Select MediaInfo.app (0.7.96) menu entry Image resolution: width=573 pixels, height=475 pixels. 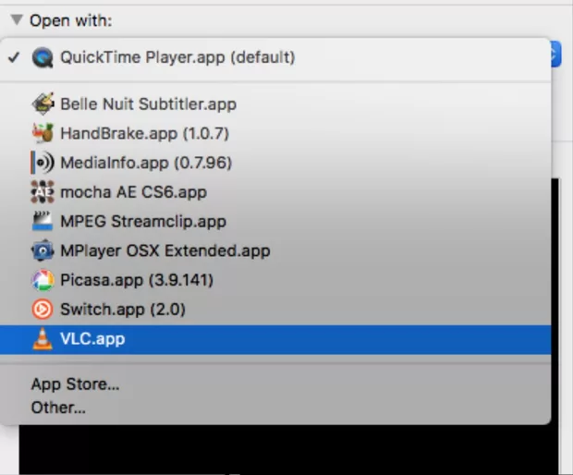(145, 163)
